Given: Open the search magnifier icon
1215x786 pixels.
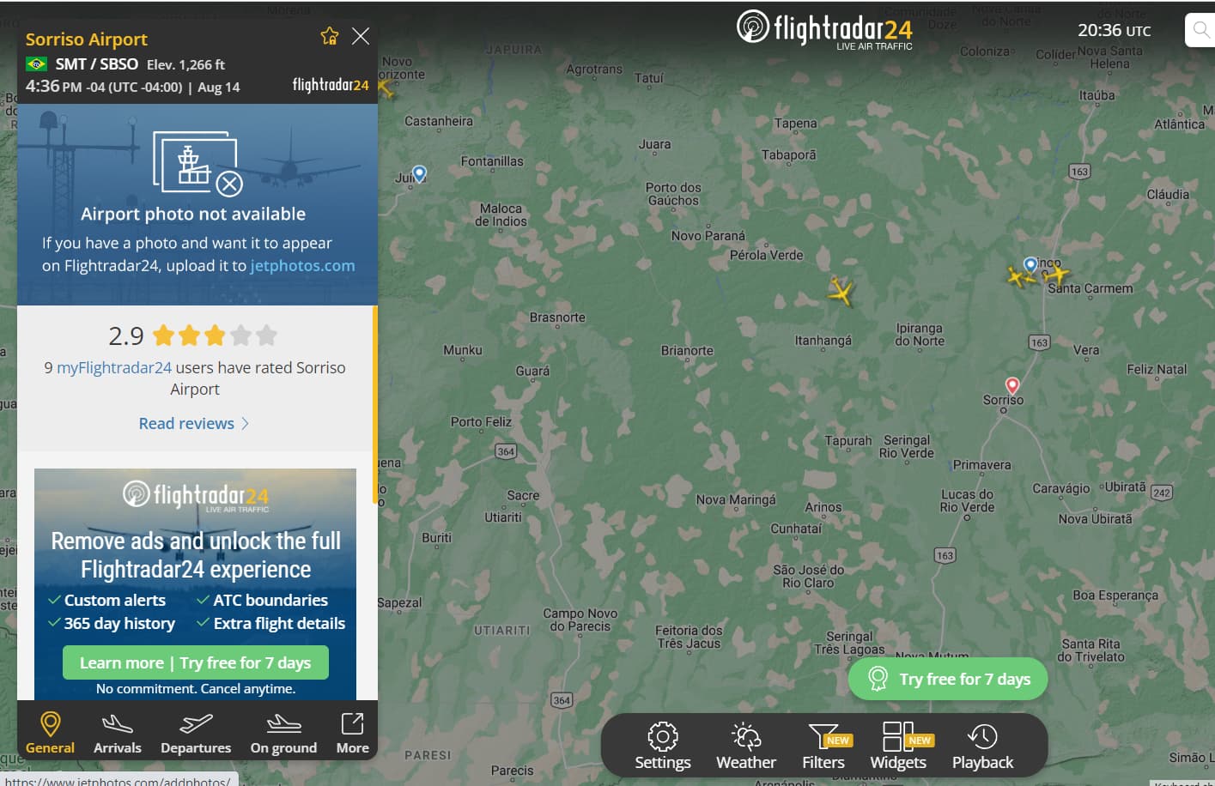Looking at the screenshot, I should (1201, 30).
